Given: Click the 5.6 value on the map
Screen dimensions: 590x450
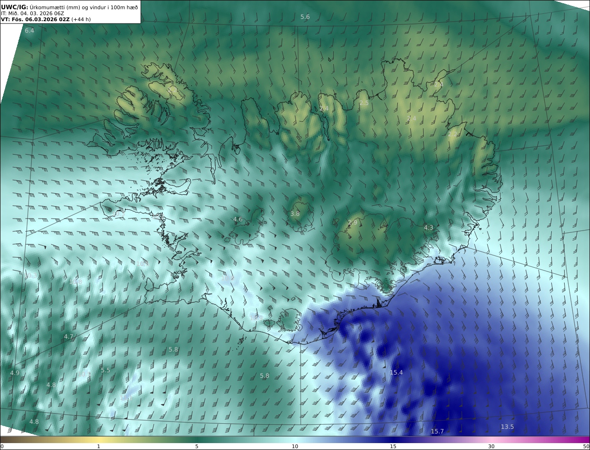Looking at the screenshot, I should [305, 17].
